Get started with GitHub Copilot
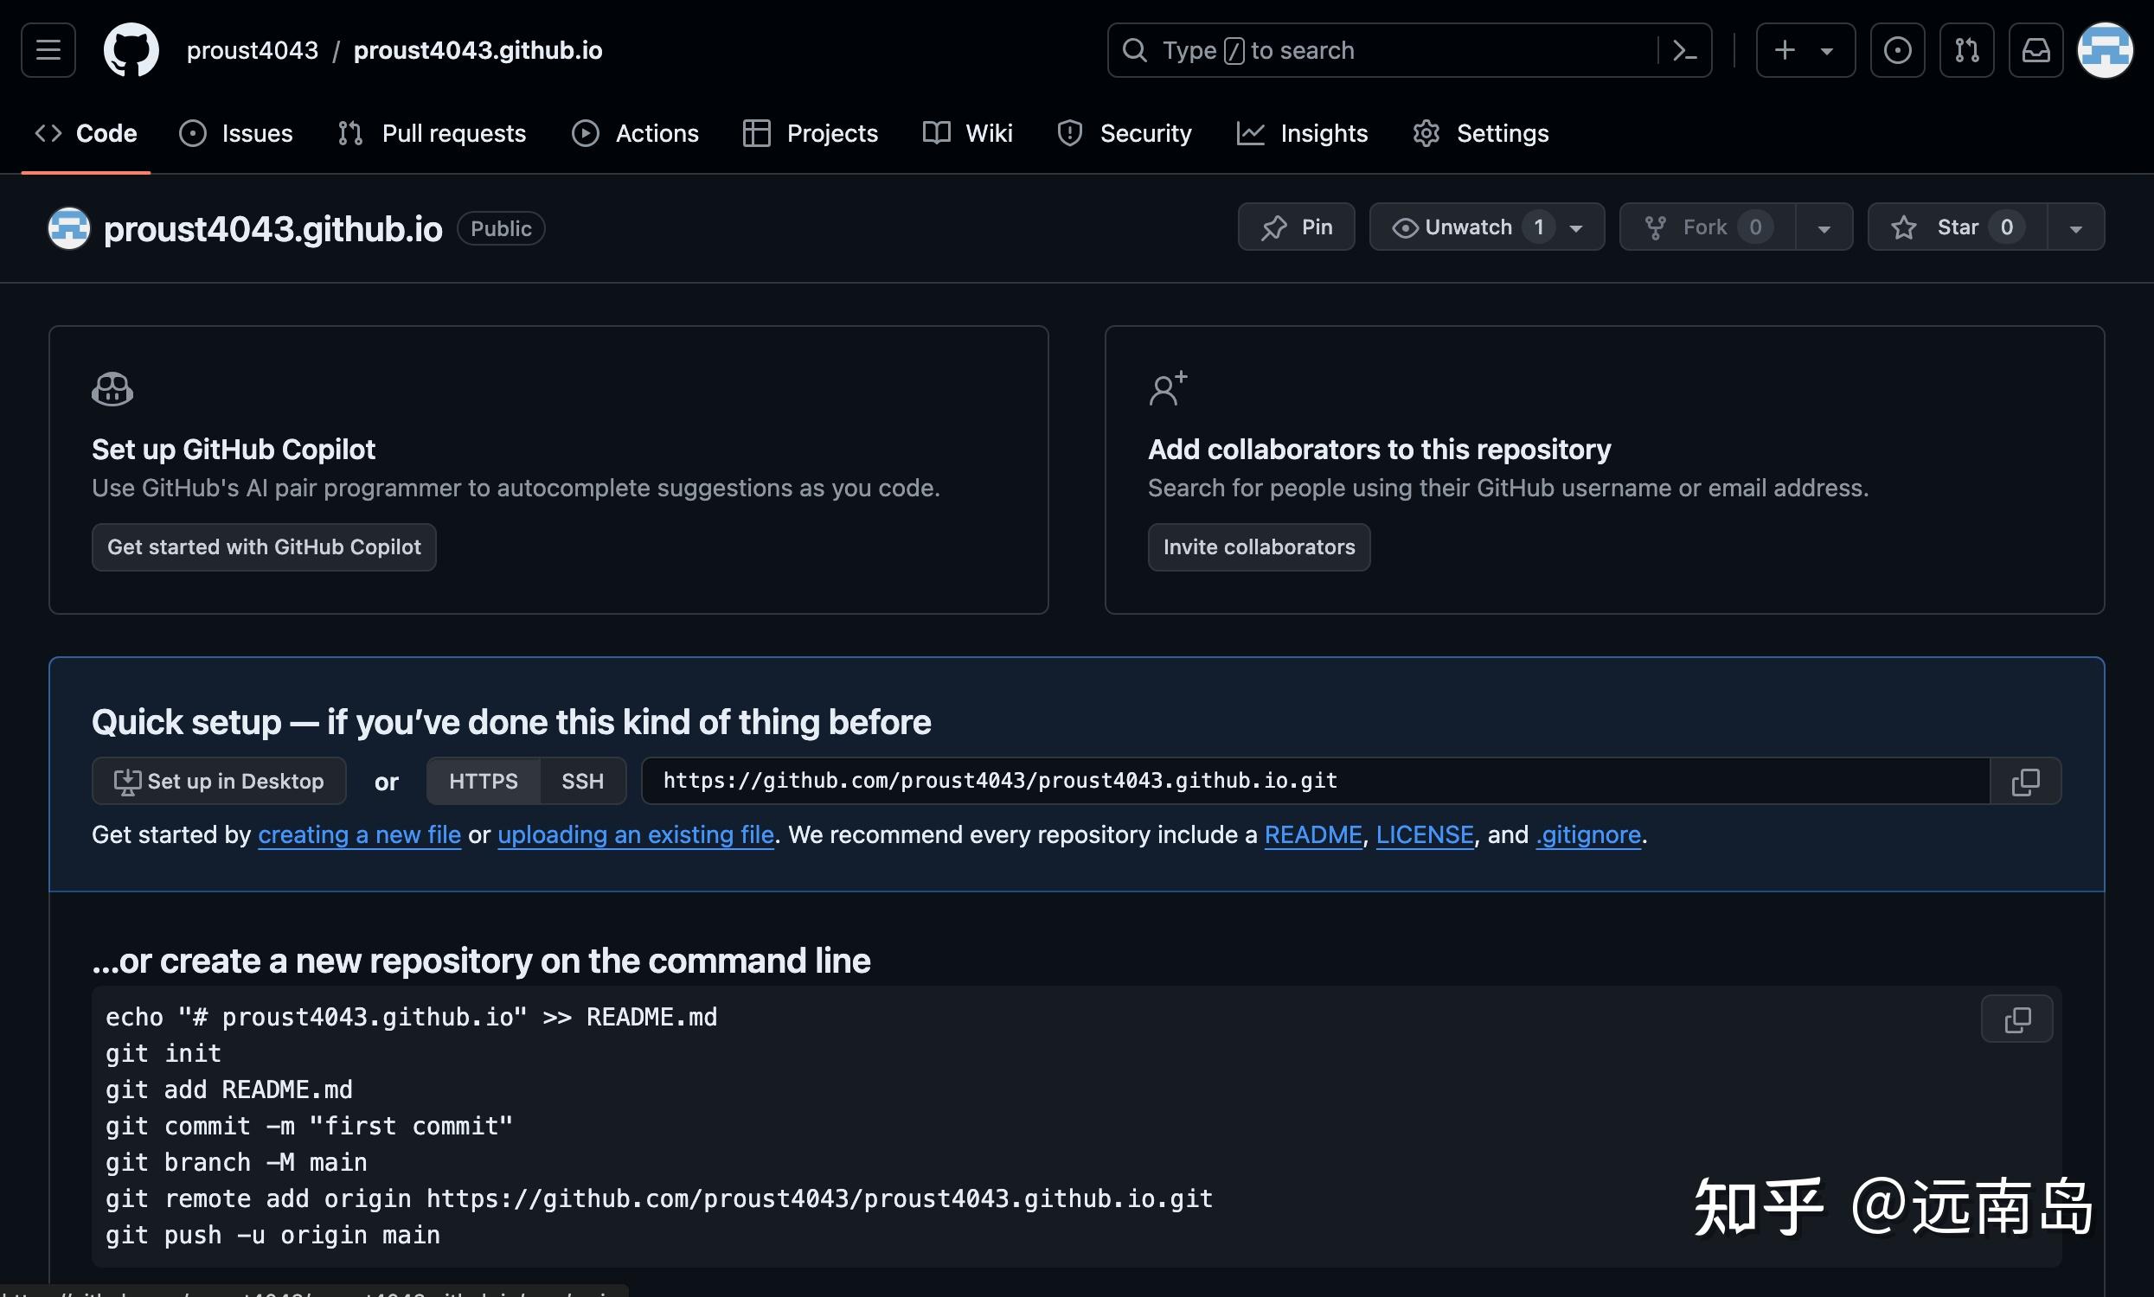 click(263, 547)
